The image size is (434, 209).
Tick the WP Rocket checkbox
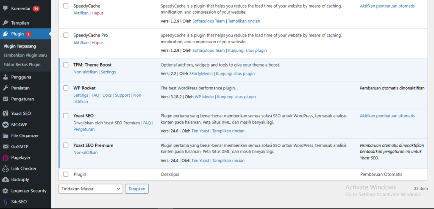pos(66,88)
